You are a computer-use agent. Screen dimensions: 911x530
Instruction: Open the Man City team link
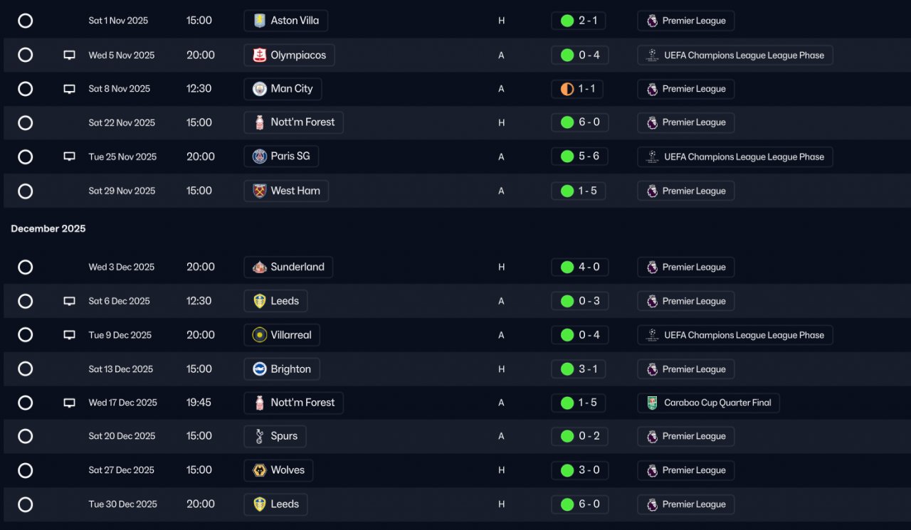click(283, 89)
